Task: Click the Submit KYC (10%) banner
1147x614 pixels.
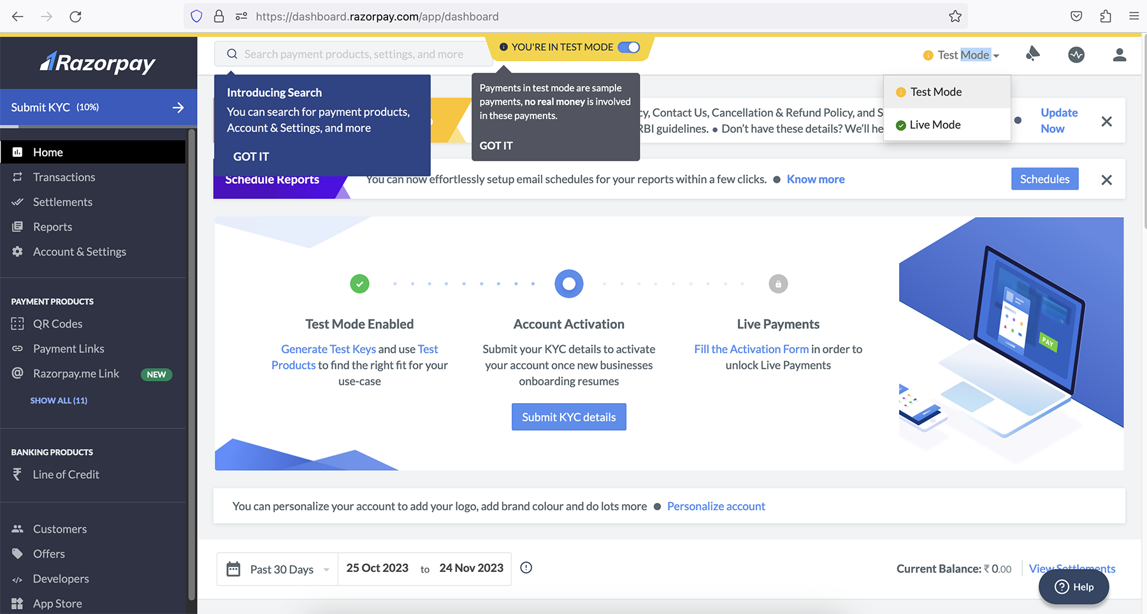Action: pos(99,107)
